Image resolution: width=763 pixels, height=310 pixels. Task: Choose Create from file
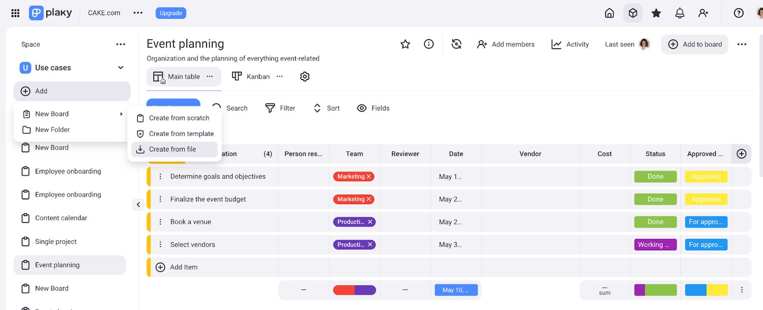[x=174, y=149]
